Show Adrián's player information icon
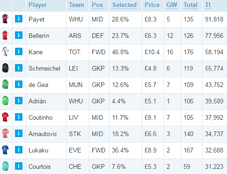227x174 pixels. coord(19,101)
